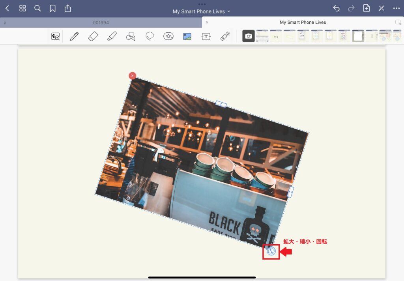Open the three-dot More options menu
Screen dimensions: 404x281
pyautogui.click(x=396, y=9)
